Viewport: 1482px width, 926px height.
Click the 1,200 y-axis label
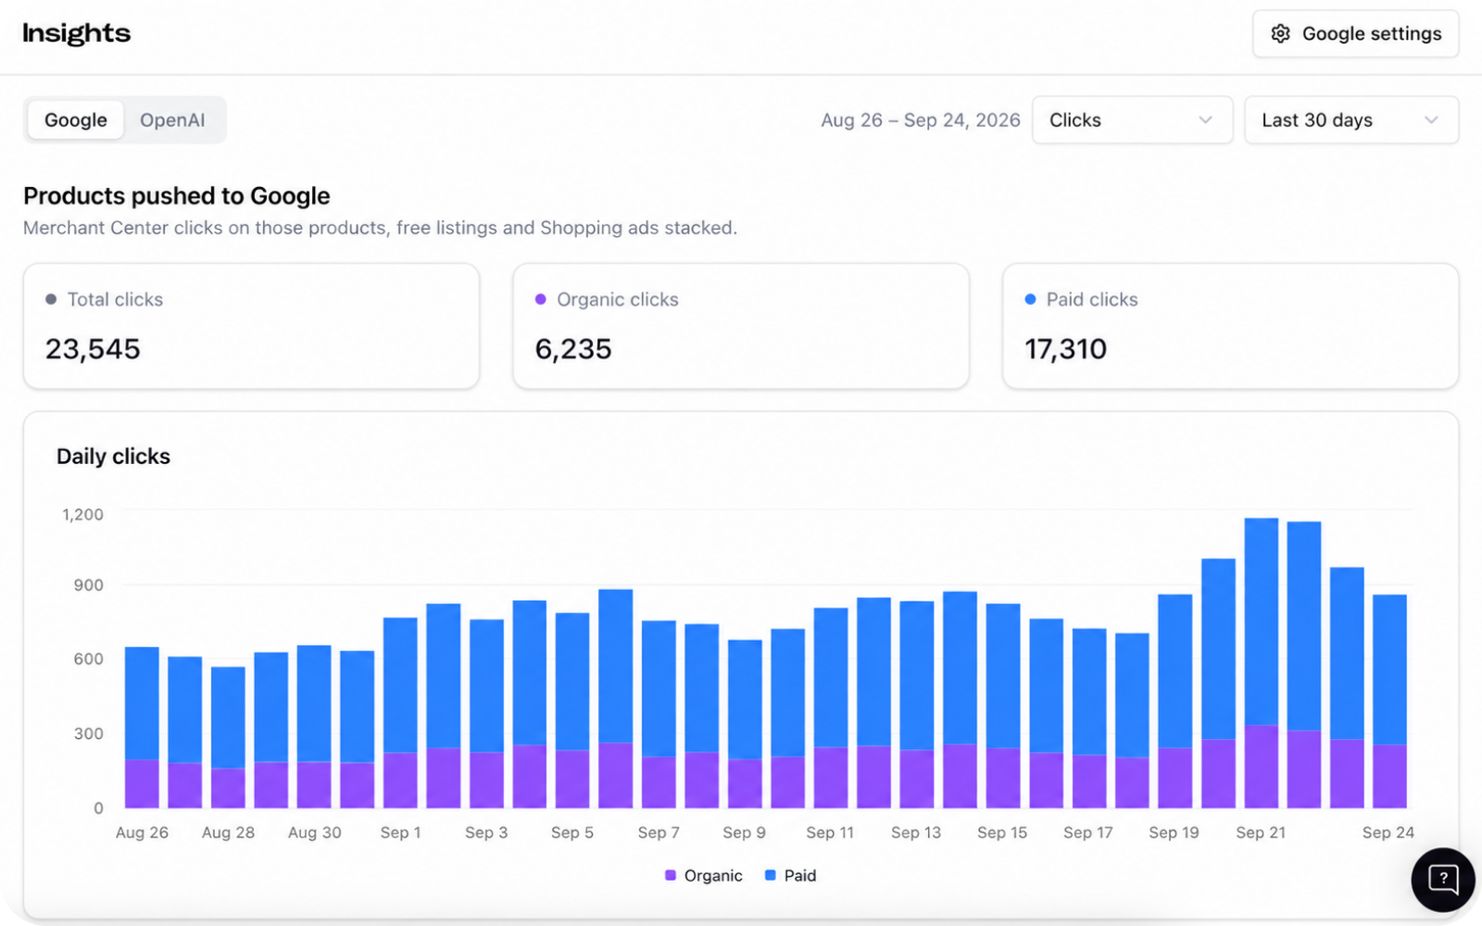coord(83,514)
